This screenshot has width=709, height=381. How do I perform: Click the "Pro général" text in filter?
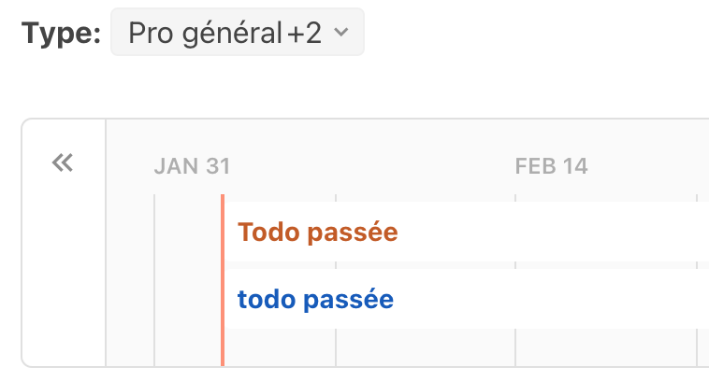point(205,34)
